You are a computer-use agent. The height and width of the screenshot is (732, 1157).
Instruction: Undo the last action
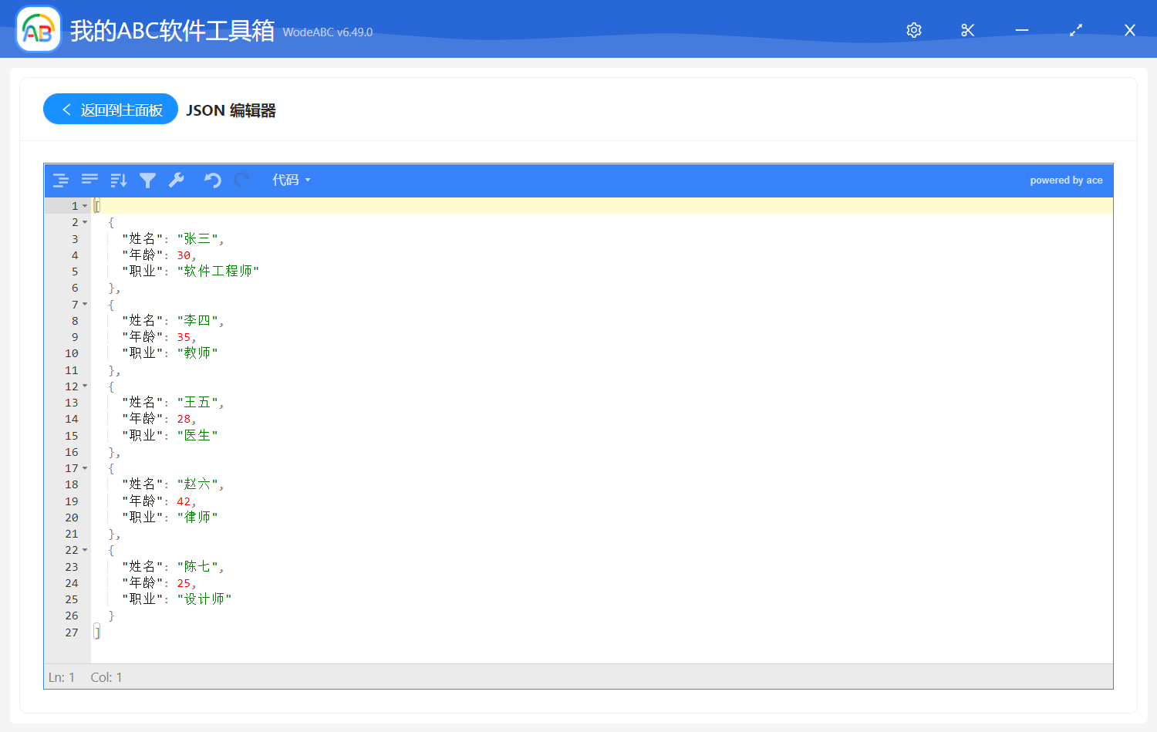click(x=212, y=180)
